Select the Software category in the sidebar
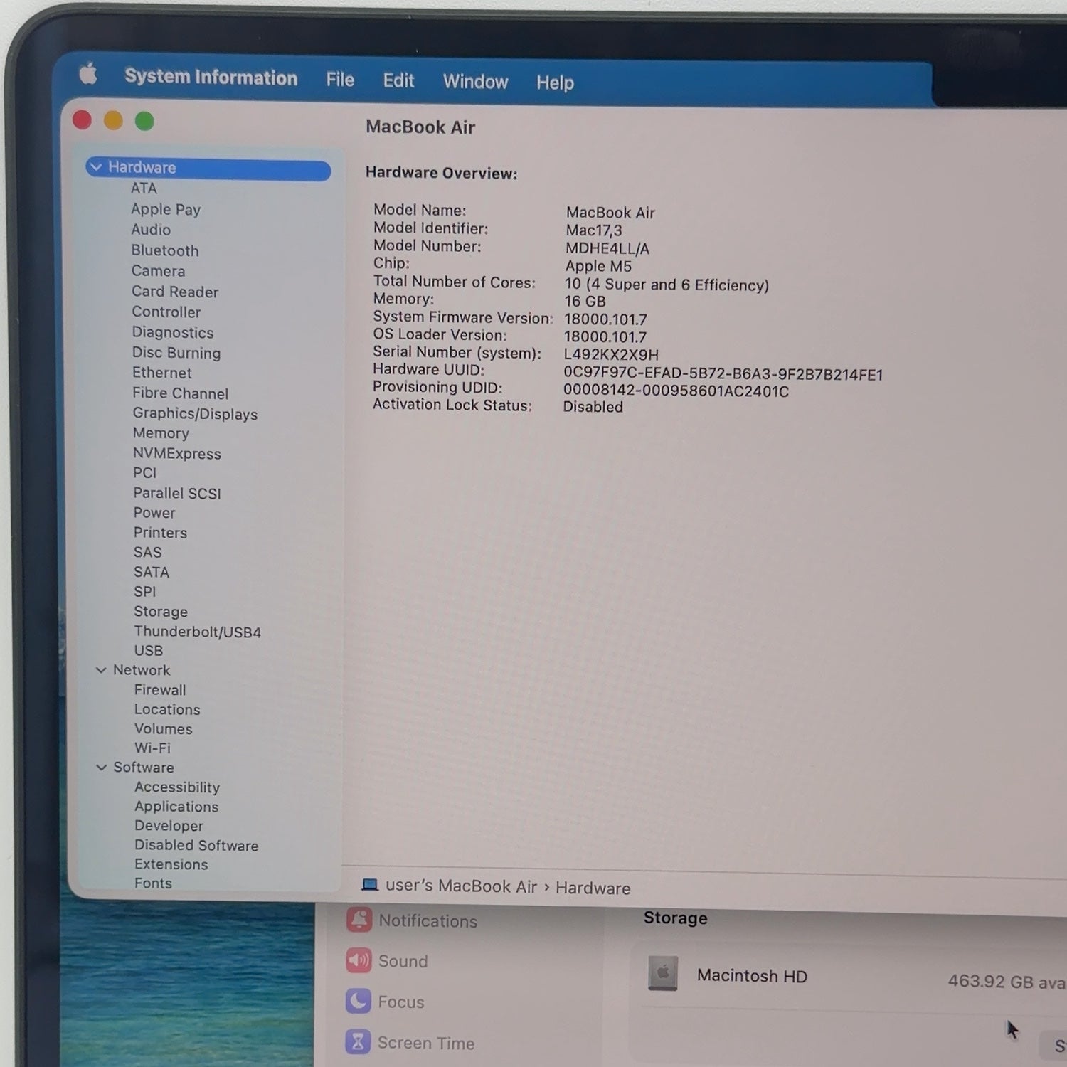 click(x=144, y=768)
